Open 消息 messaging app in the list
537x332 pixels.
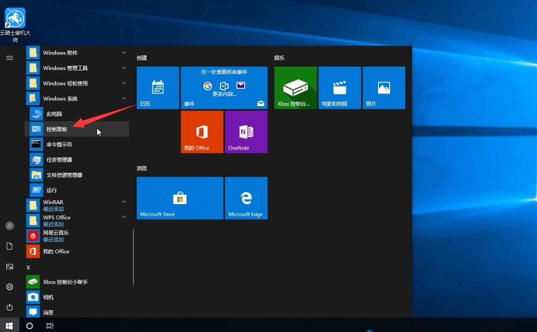click(77, 312)
